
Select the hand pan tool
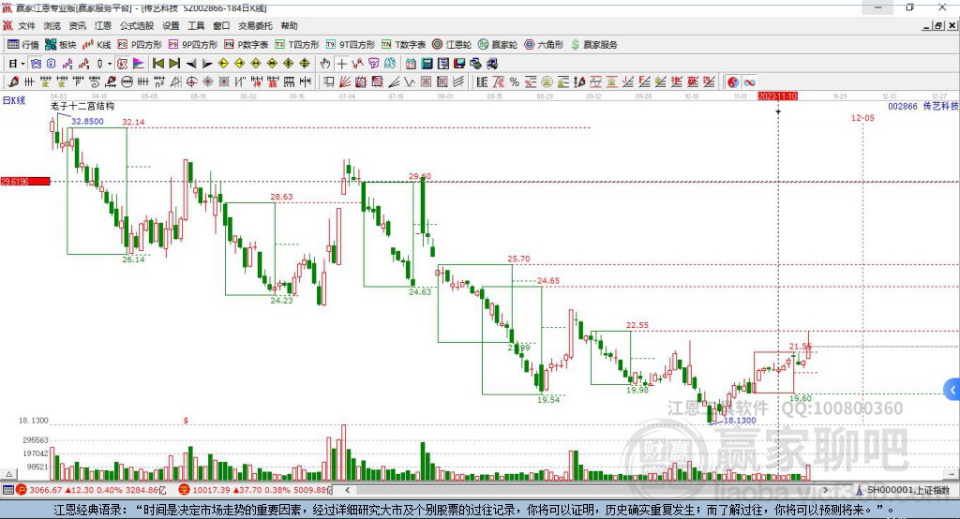[x=324, y=64]
